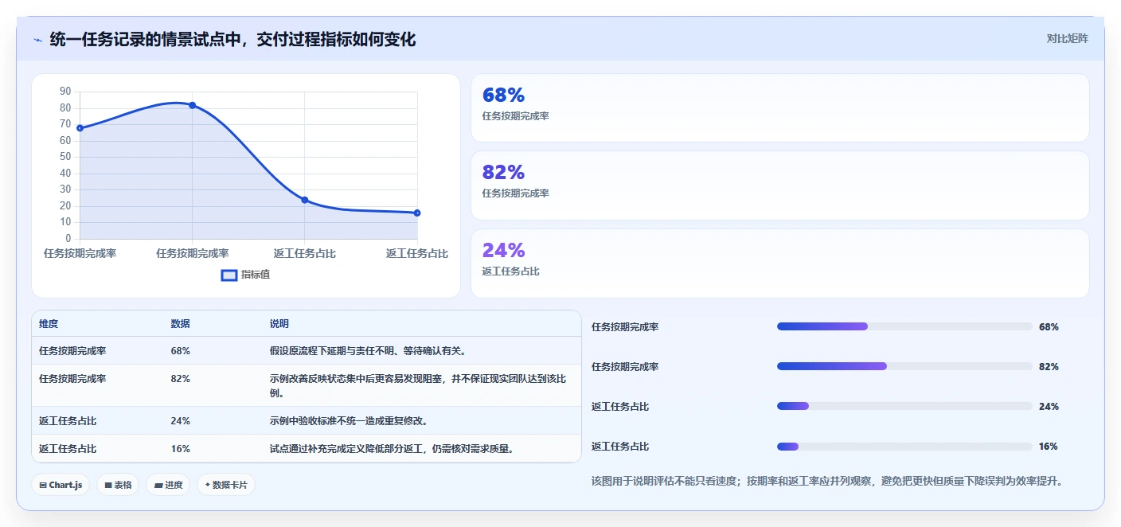Open the 82% 任务按期完成率 stat card
The width and height of the screenshot is (1121, 527).
(780, 185)
